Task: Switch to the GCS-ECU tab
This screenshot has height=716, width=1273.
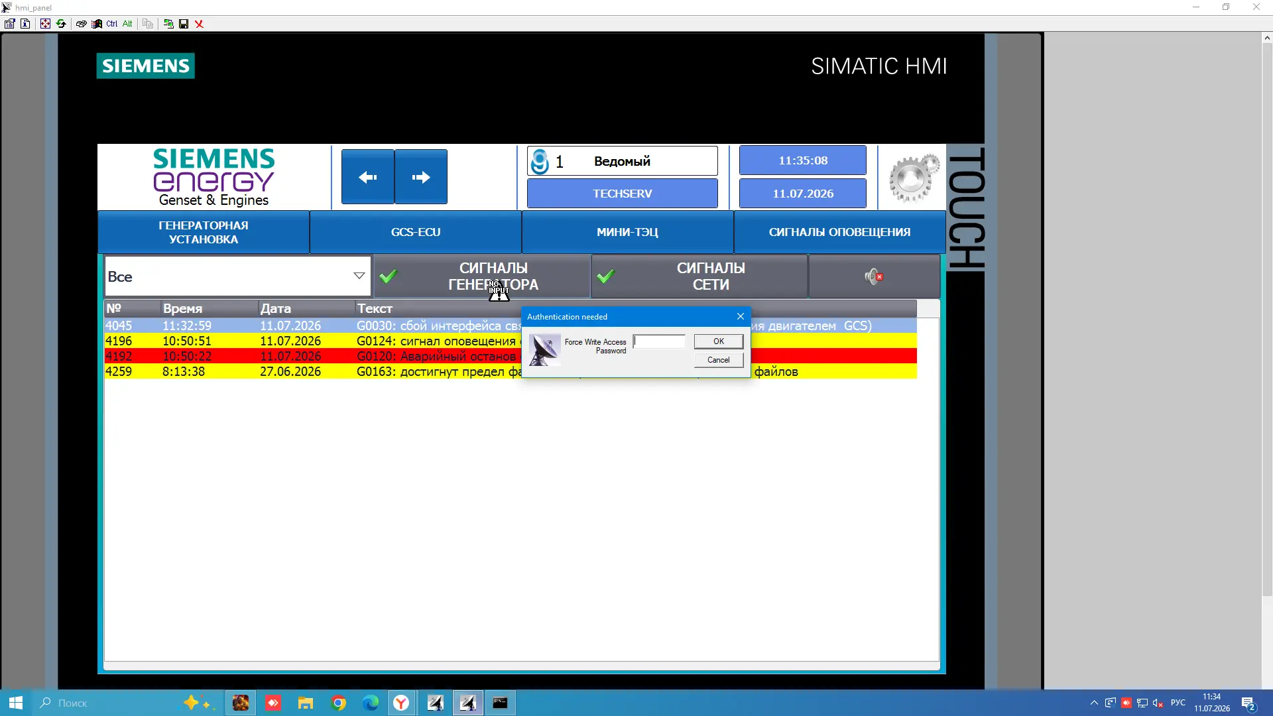Action: pyautogui.click(x=416, y=232)
